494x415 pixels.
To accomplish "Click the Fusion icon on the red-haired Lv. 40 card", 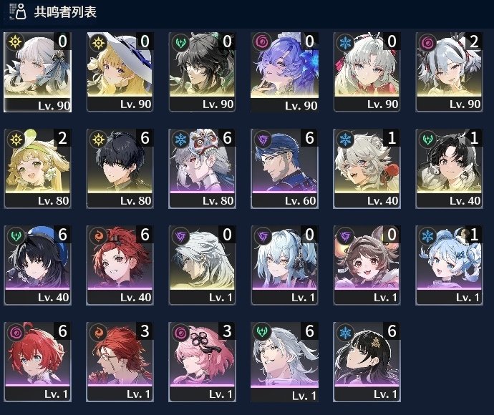I will pyautogui.click(x=98, y=236).
